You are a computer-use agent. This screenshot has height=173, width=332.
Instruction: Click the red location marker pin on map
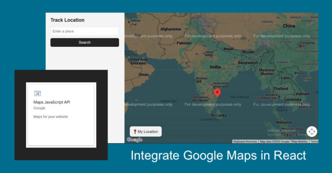point(217,92)
